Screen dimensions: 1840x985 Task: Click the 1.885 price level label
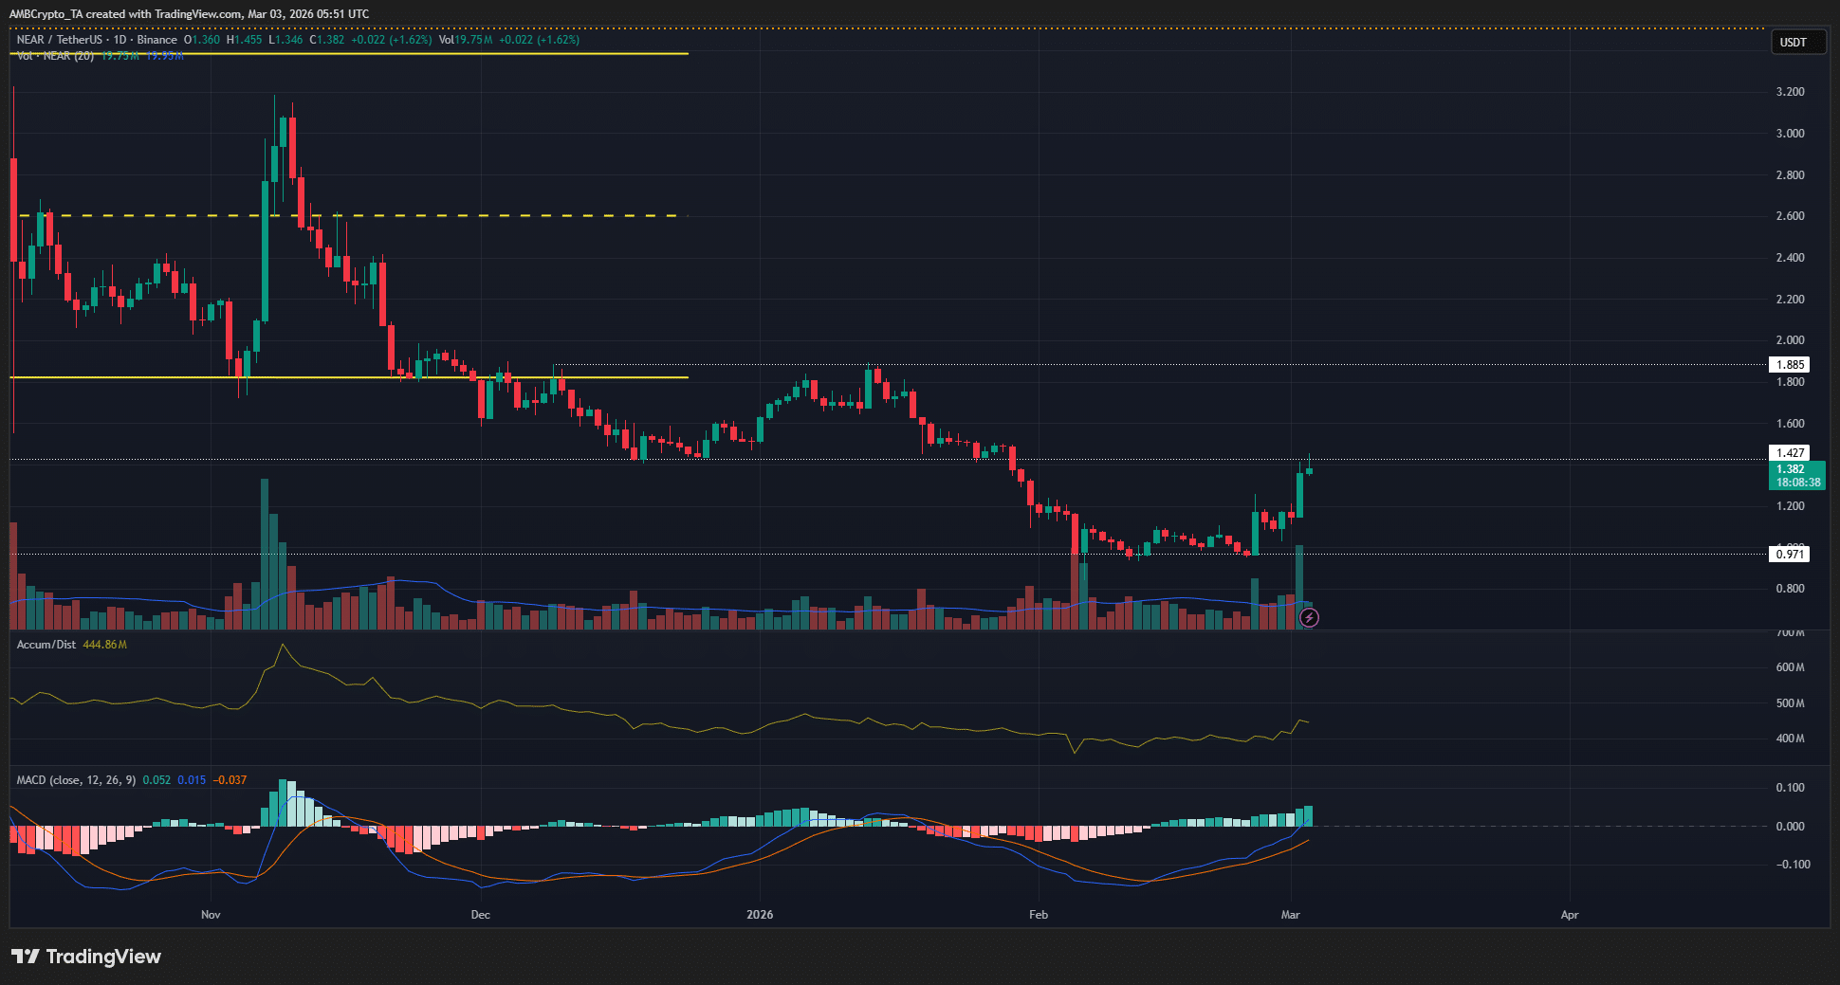click(x=1790, y=365)
